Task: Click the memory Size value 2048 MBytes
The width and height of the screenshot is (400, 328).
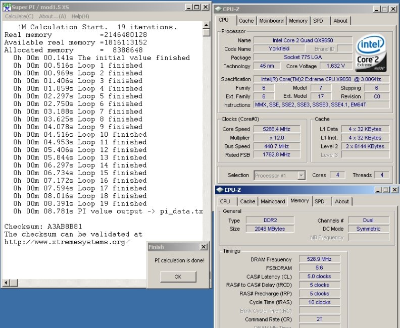Action: (x=270, y=229)
